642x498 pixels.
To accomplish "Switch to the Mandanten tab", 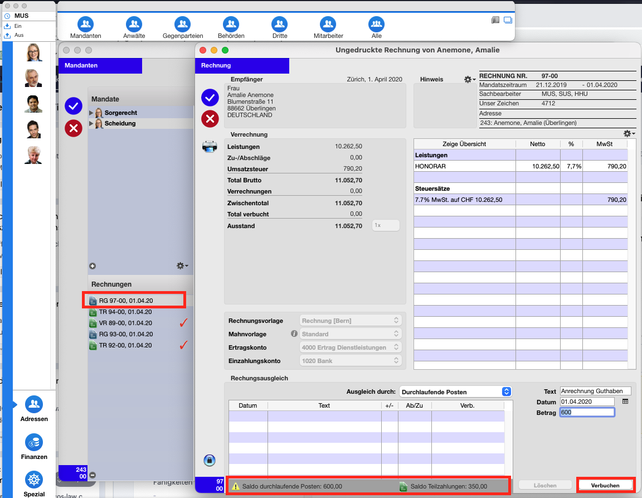I will (x=100, y=66).
